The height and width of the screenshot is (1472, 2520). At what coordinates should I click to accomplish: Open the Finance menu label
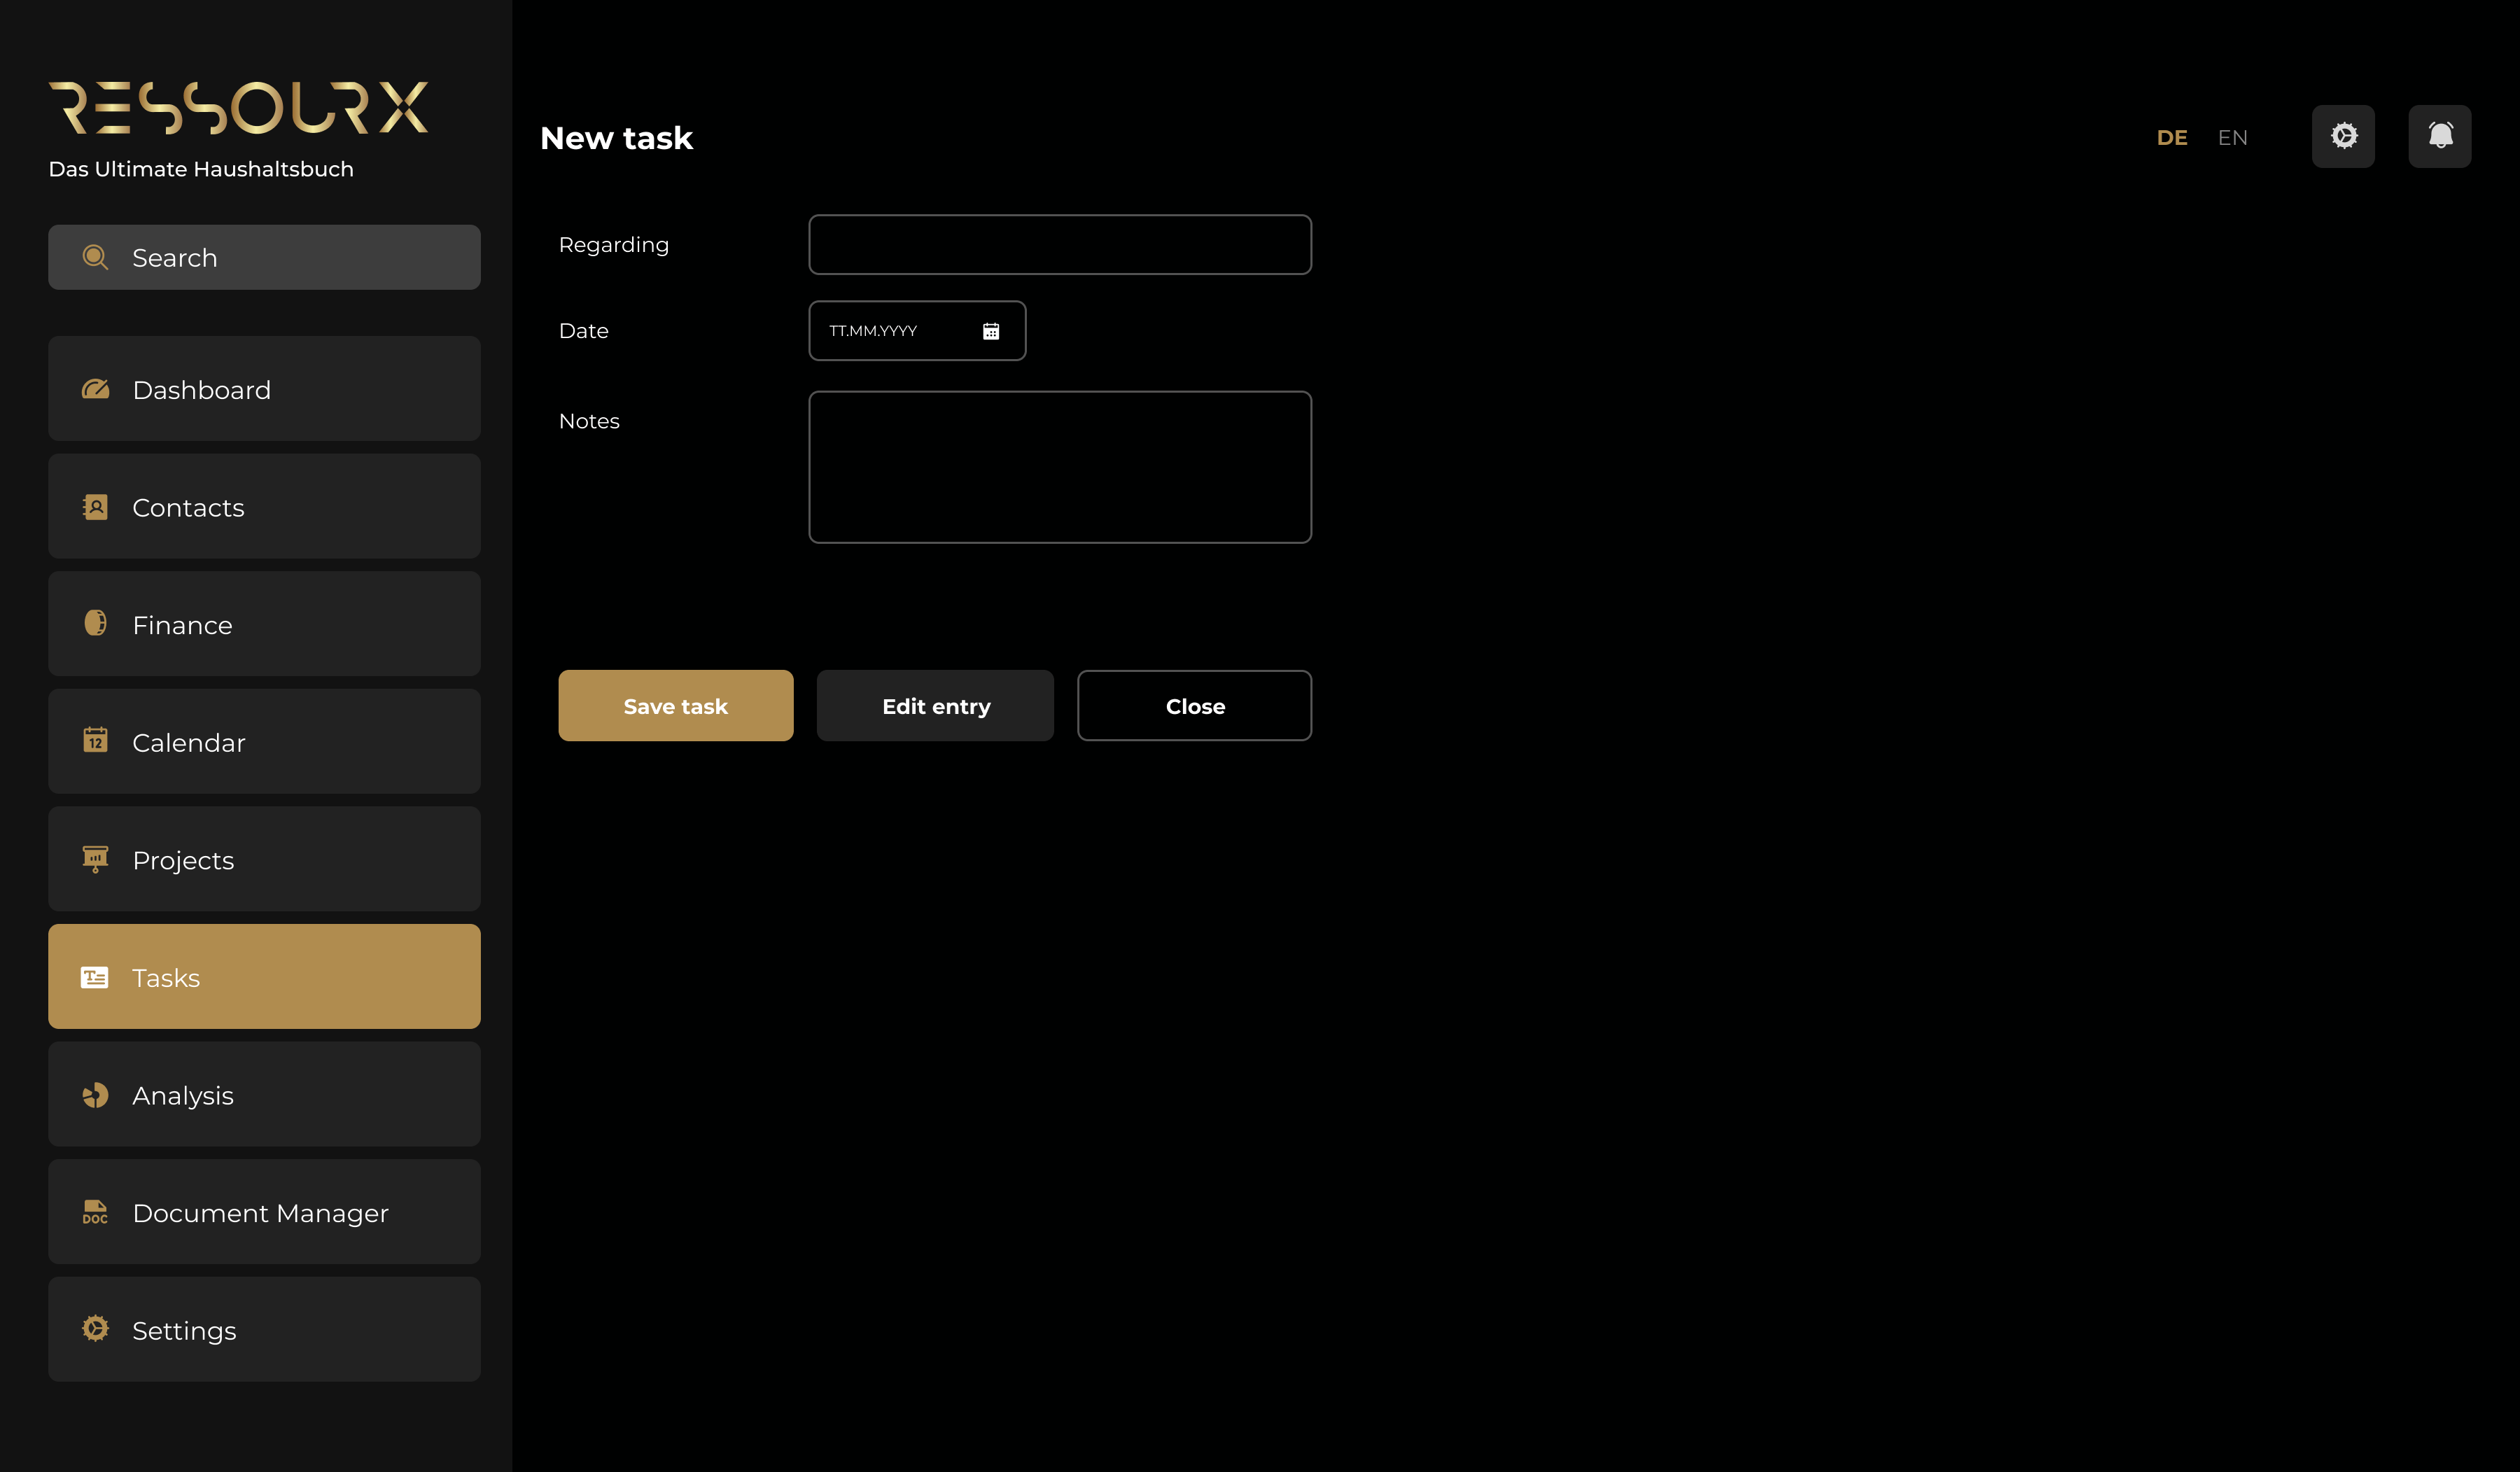tap(182, 625)
